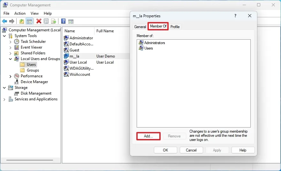
Task: Expand the Task Scheduler node
Action: (x=11, y=42)
